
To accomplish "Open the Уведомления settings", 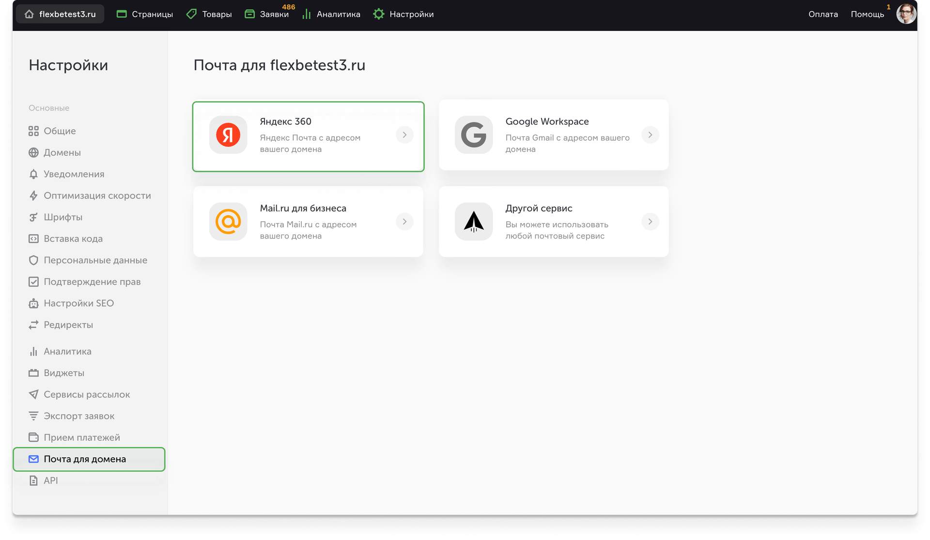I will tap(74, 174).
